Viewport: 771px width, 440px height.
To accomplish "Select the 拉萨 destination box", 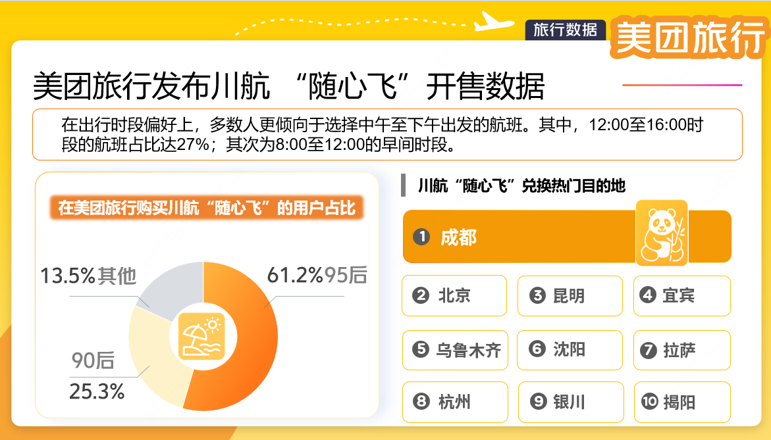I will tap(681, 350).
